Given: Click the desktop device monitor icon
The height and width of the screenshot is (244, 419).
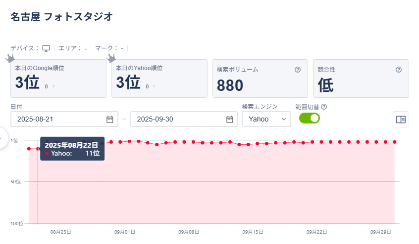Looking at the screenshot, I should 46,48.
